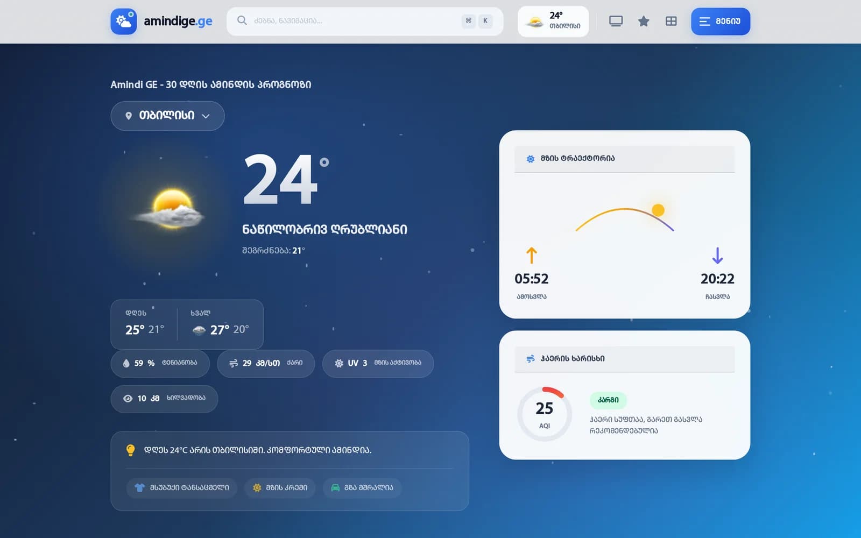861x538 pixels.
Task: Click the 10 km visibility value
Action: click(149, 399)
